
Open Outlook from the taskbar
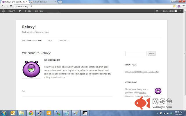click(x=13, y=113)
